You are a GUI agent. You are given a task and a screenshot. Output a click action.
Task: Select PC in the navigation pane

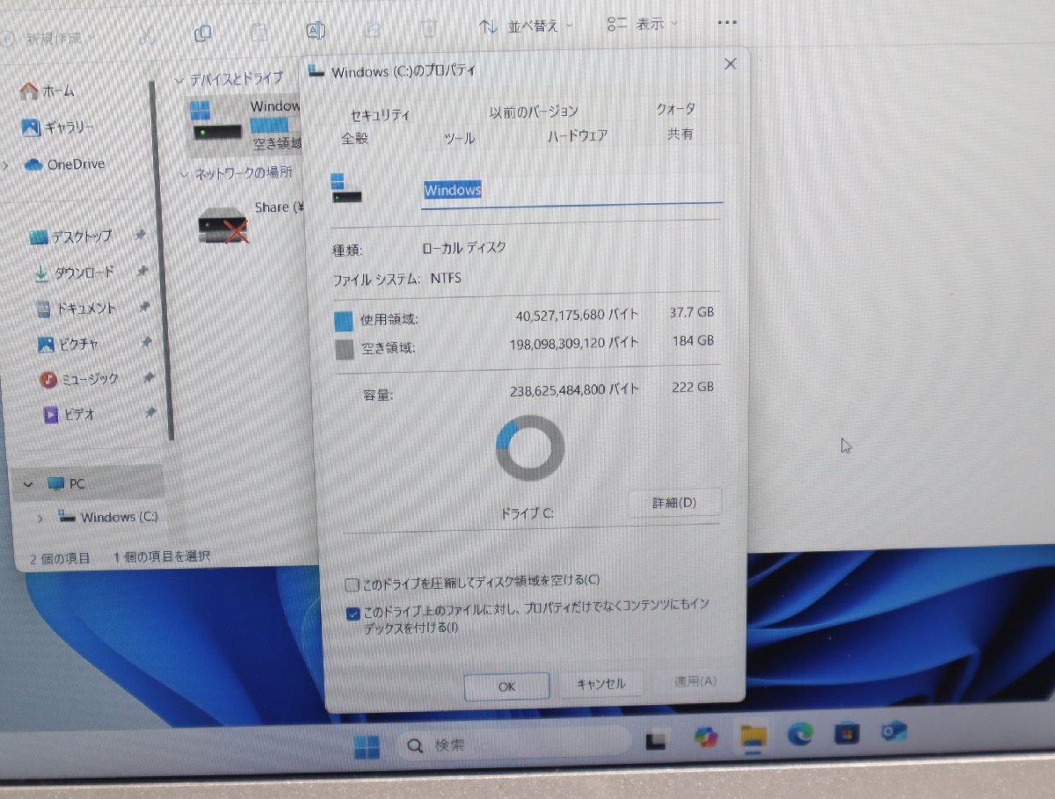click(67, 483)
